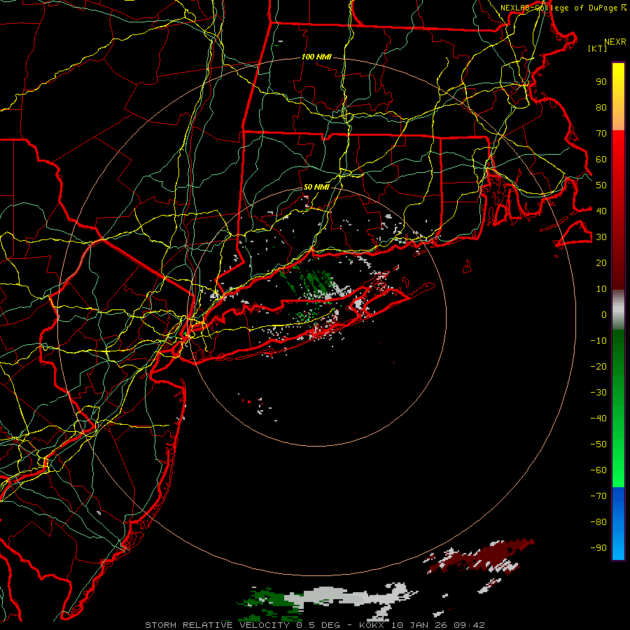
Task: Click the gray zero-velocity segment of color bar
Action: pyautogui.click(x=618, y=310)
